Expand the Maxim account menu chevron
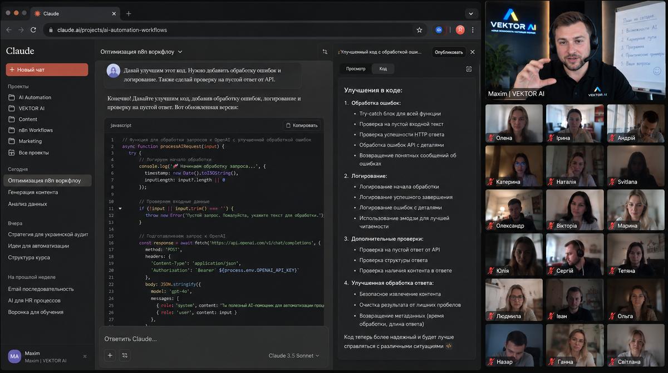 (85, 356)
